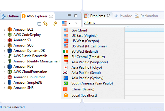Screen dimensions: 165x111
Task: Choose US West (Oregon) region
Action: (x=93, y=41)
